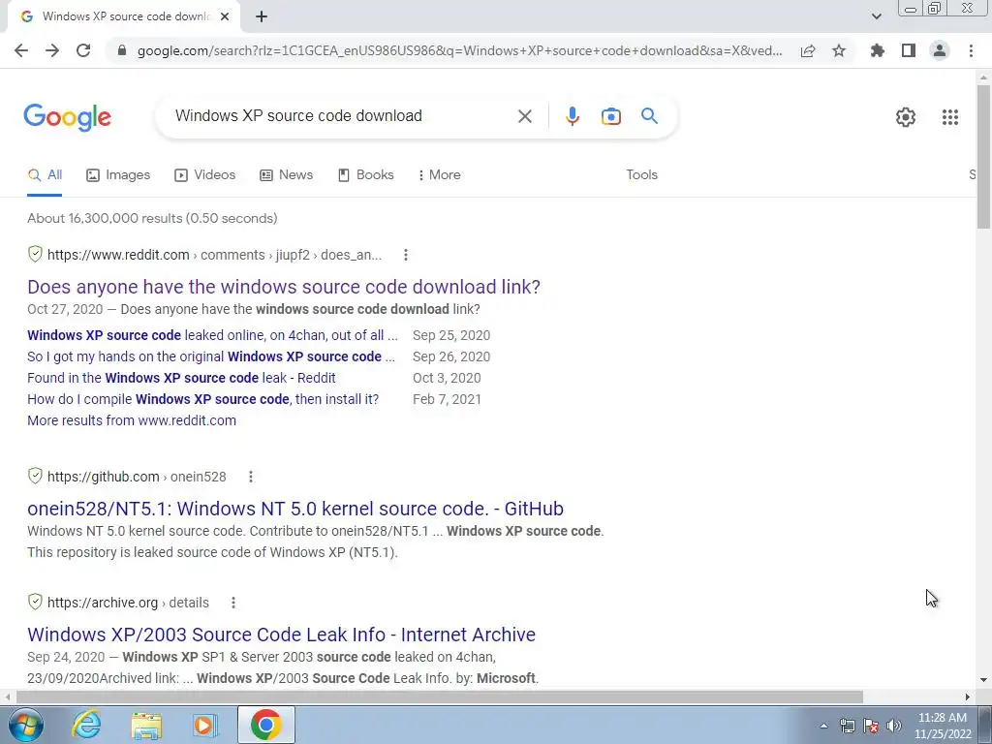The image size is (992, 744).
Task: Click the scroll-right arrow on horizontal scrollbar
Action: (x=968, y=697)
